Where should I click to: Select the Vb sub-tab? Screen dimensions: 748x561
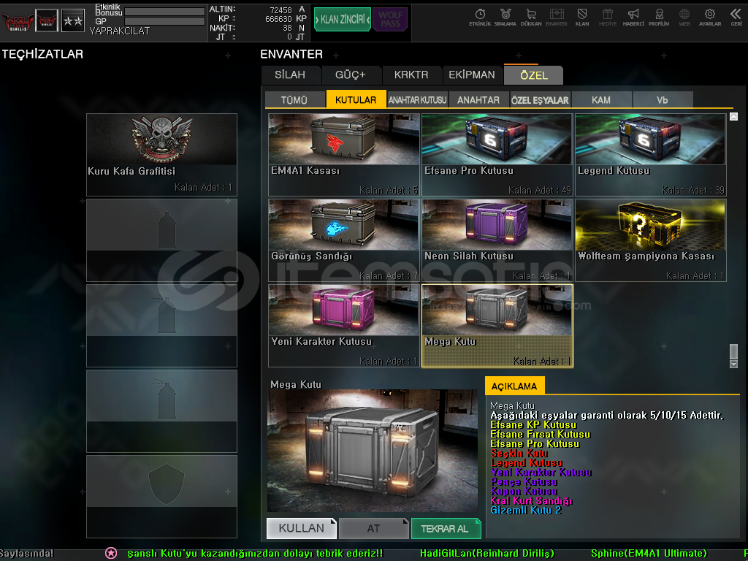click(663, 99)
